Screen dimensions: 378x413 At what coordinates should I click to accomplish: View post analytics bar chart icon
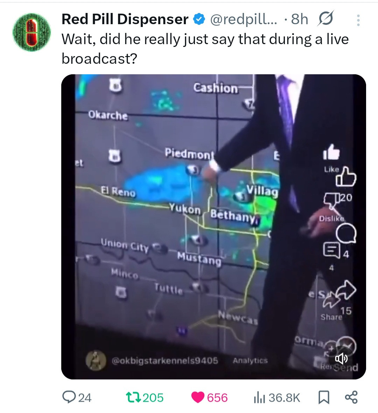pyautogui.click(x=259, y=398)
